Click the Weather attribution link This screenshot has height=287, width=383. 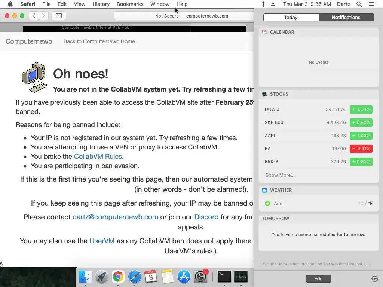click(270, 264)
